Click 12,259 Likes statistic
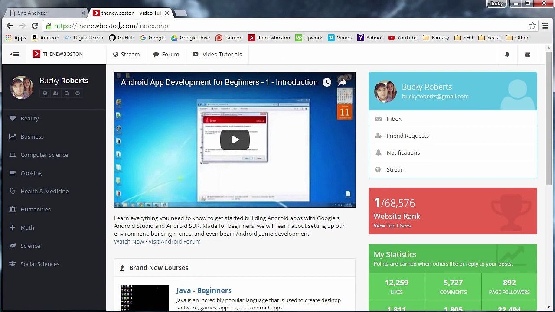 coord(397,286)
